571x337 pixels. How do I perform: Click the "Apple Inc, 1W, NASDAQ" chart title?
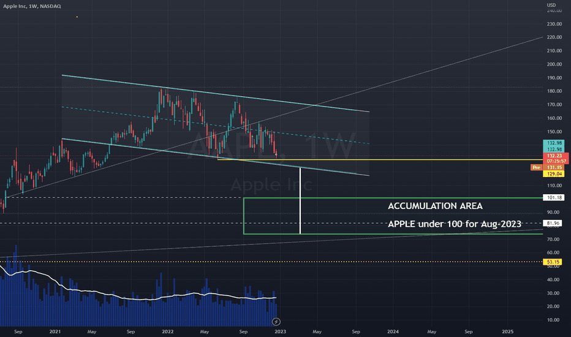[32, 6]
